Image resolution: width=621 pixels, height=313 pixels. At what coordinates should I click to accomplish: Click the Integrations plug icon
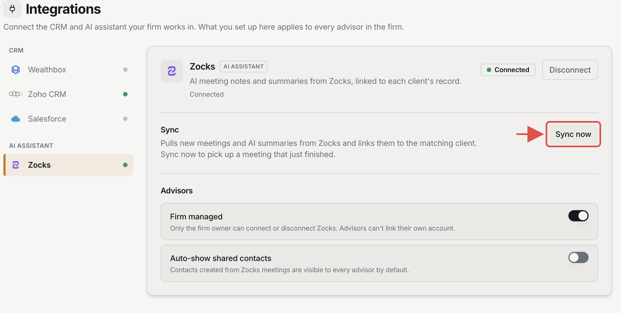point(12,9)
